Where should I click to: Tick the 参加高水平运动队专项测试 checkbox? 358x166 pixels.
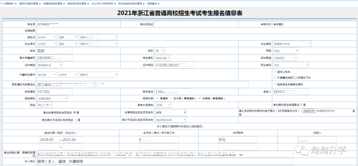click(x=76, y=120)
